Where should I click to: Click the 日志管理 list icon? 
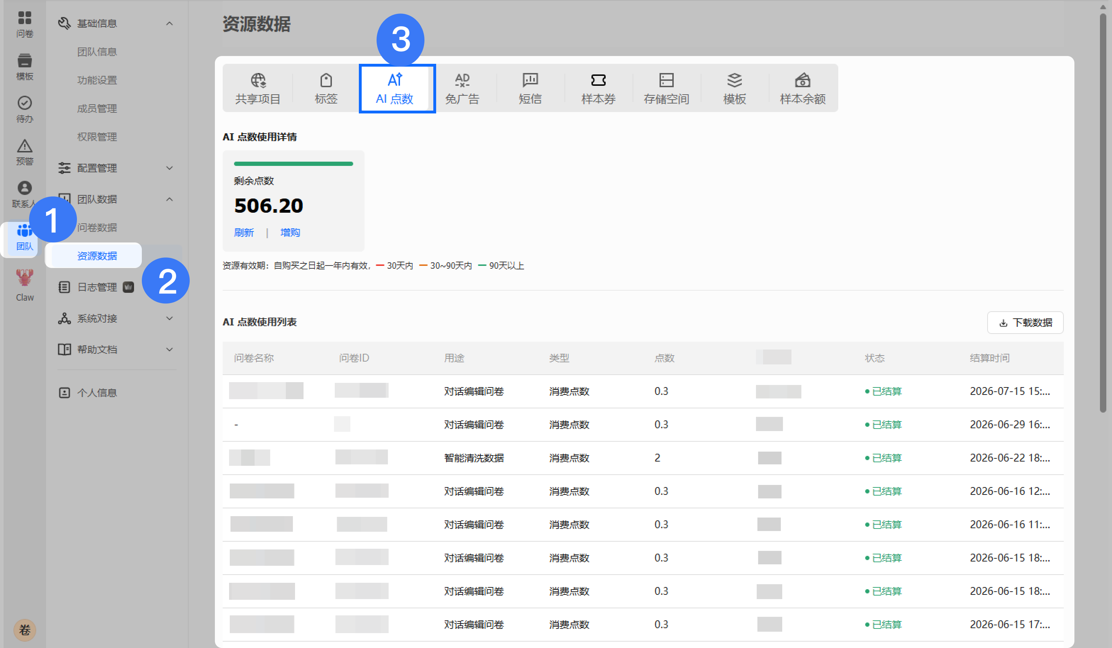point(65,287)
